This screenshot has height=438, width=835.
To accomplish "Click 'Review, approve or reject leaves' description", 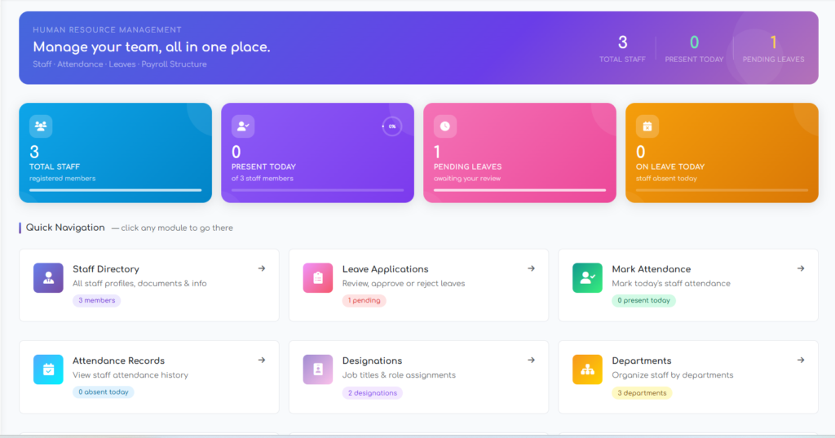I will 404,284.
